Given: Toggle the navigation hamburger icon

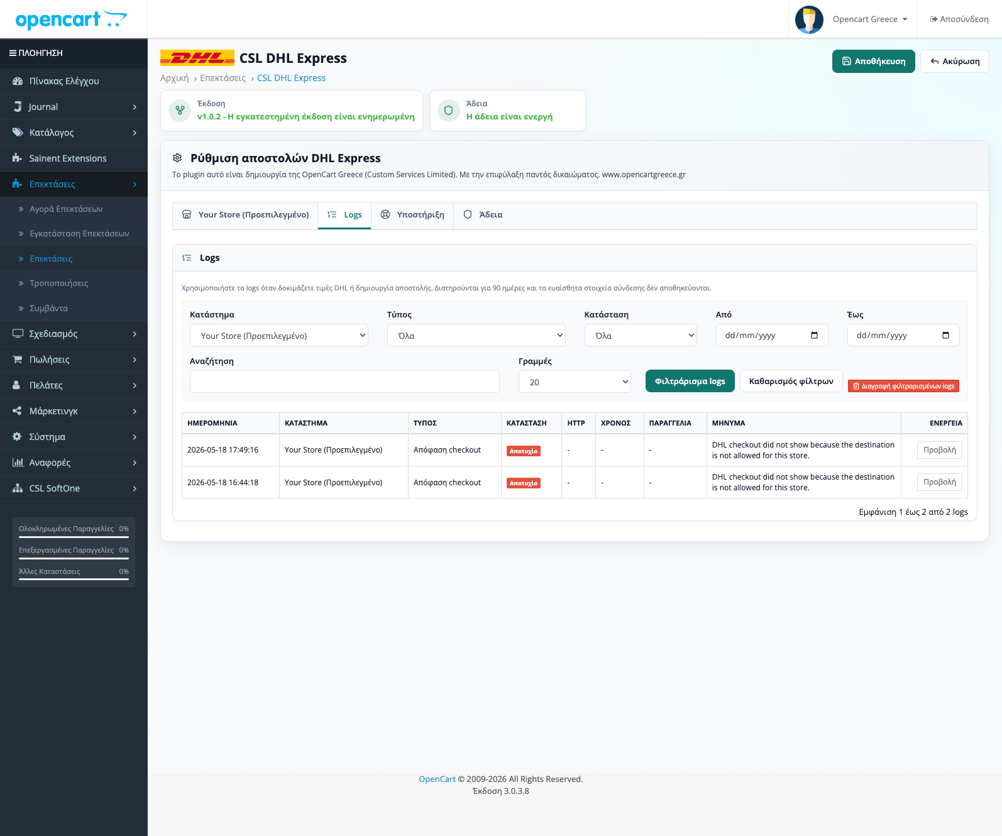Looking at the screenshot, I should pos(13,53).
